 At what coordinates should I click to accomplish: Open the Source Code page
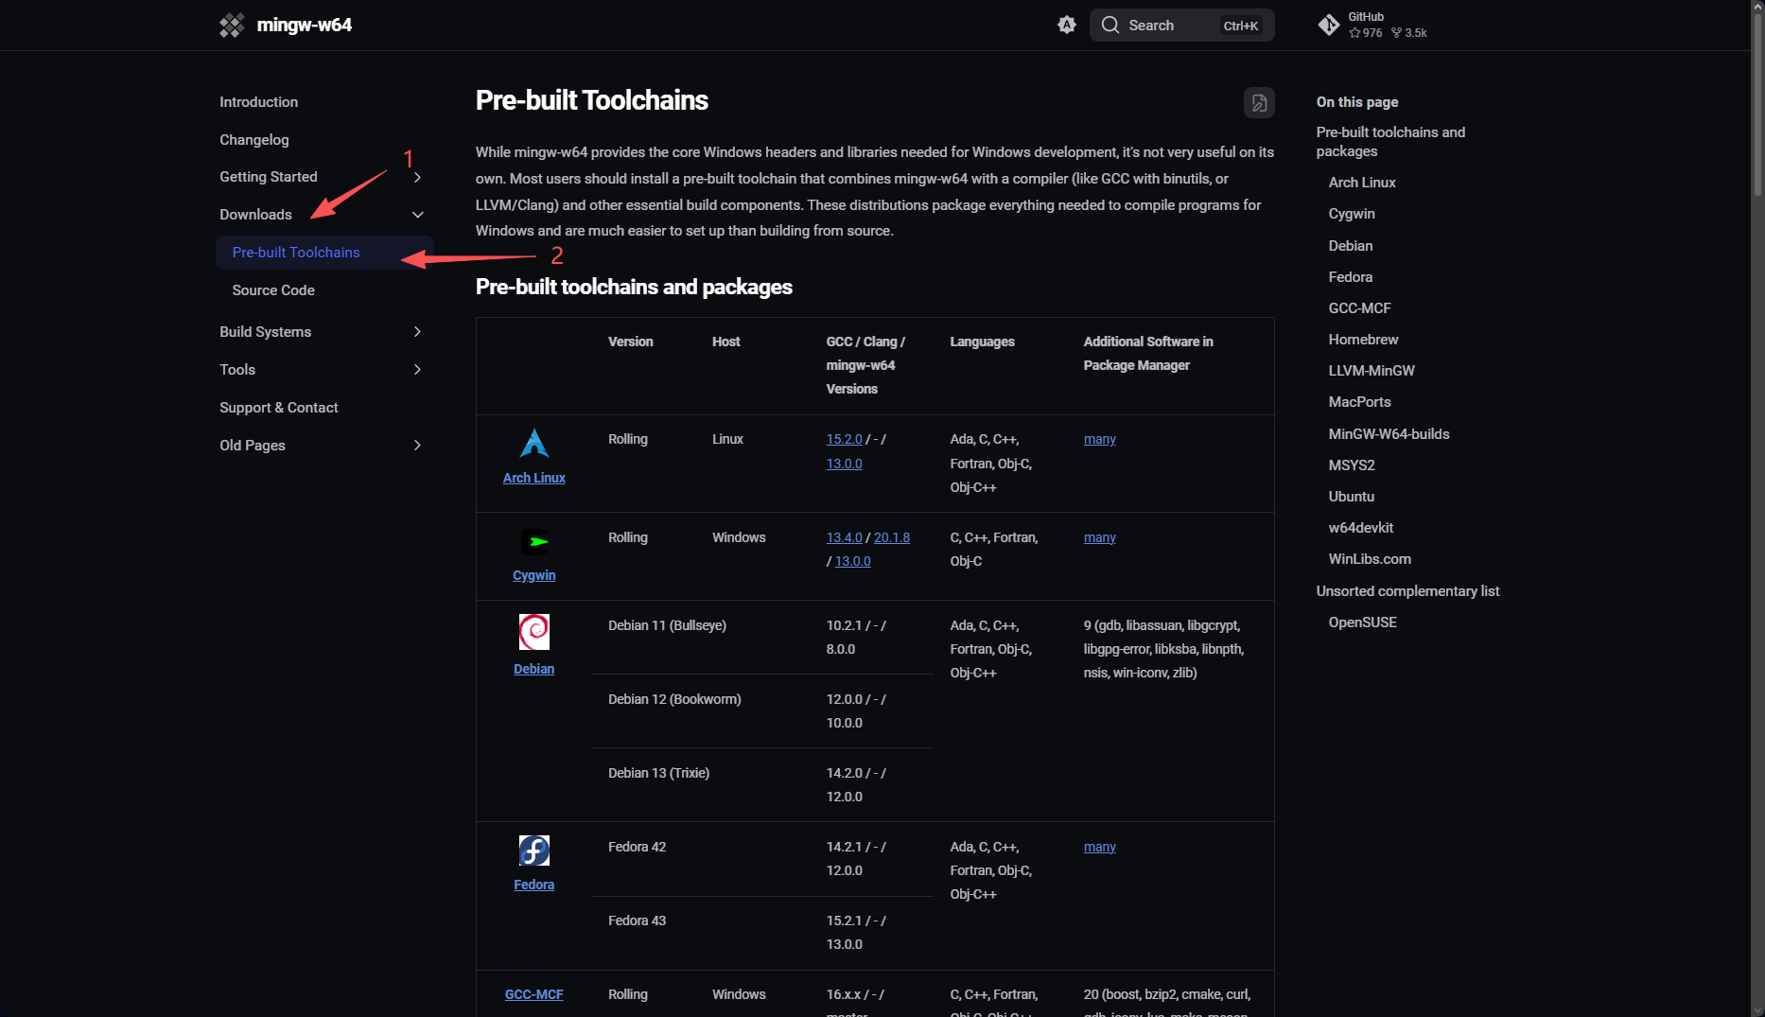pyautogui.click(x=273, y=290)
